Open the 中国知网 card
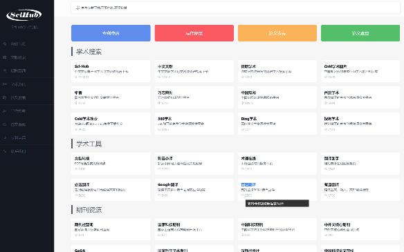 (x=277, y=97)
